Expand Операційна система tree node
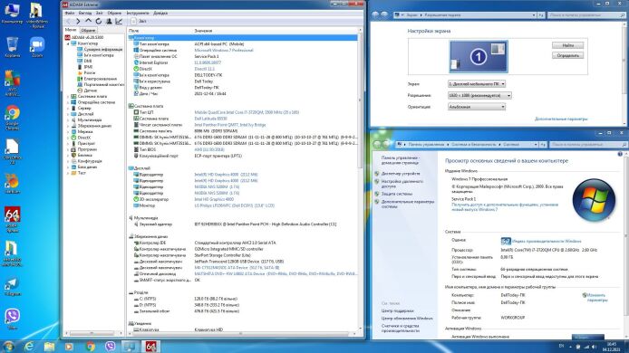The image size is (629, 353). [68, 102]
